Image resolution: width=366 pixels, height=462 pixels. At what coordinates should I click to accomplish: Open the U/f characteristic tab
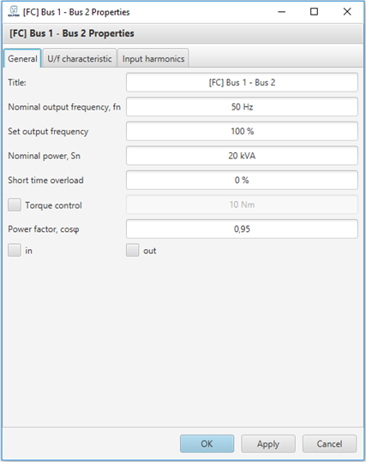tap(80, 58)
